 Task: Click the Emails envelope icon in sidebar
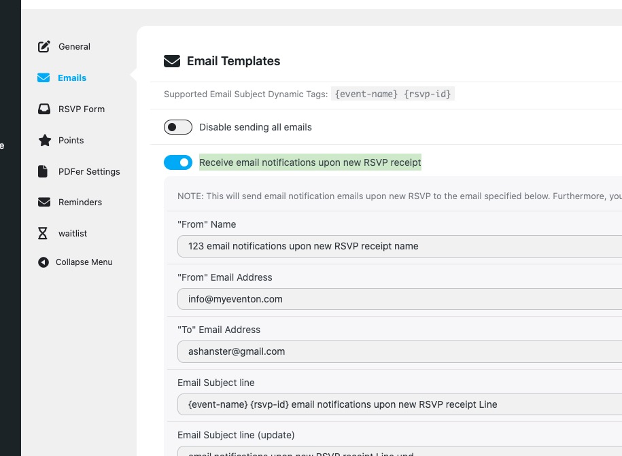pyautogui.click(x=44, y=78)
